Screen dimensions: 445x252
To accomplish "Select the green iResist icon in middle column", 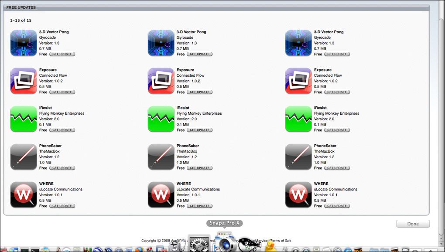I will click(161, 119).
